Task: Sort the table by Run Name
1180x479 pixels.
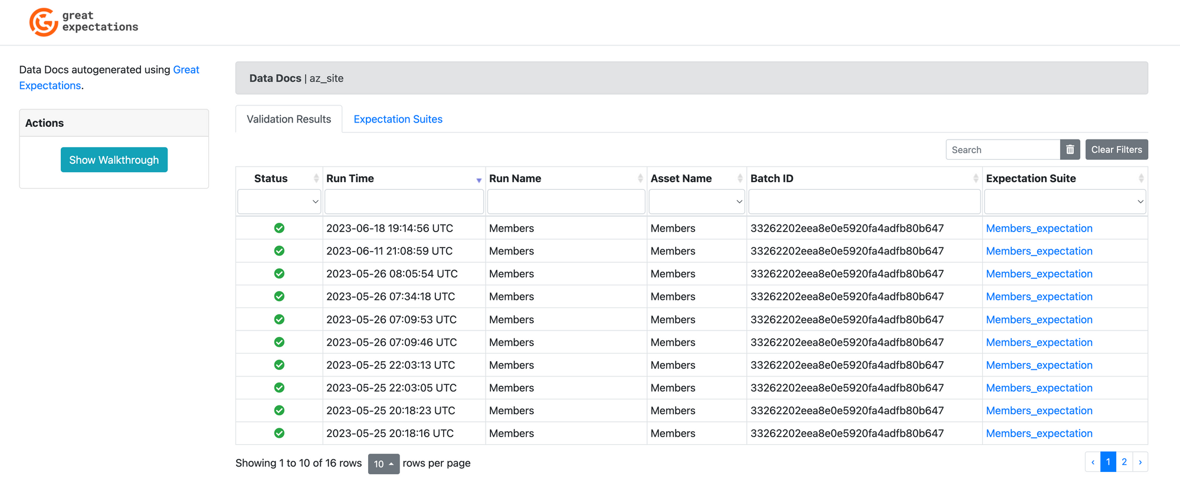Action: 566,179
